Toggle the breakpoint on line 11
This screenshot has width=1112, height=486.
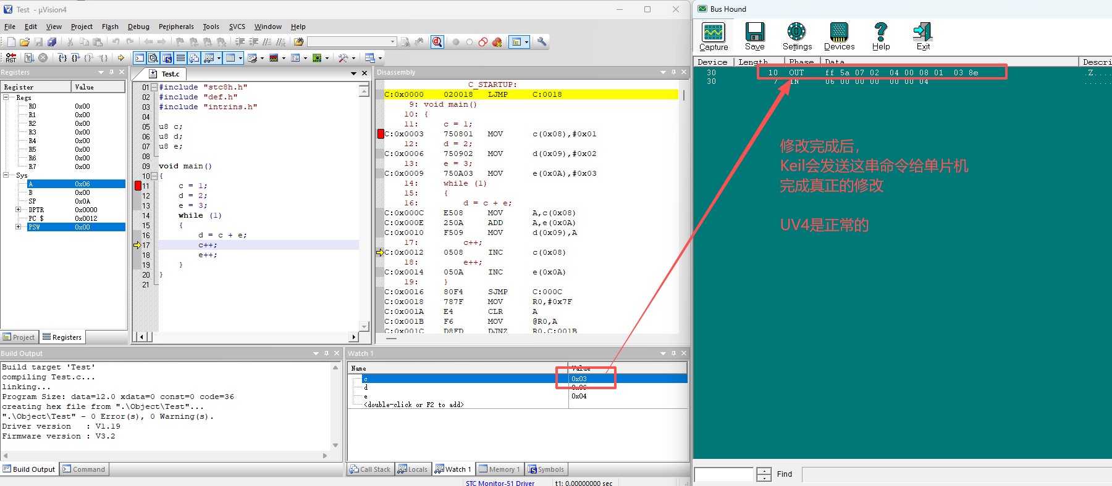(x=138, y=186)
